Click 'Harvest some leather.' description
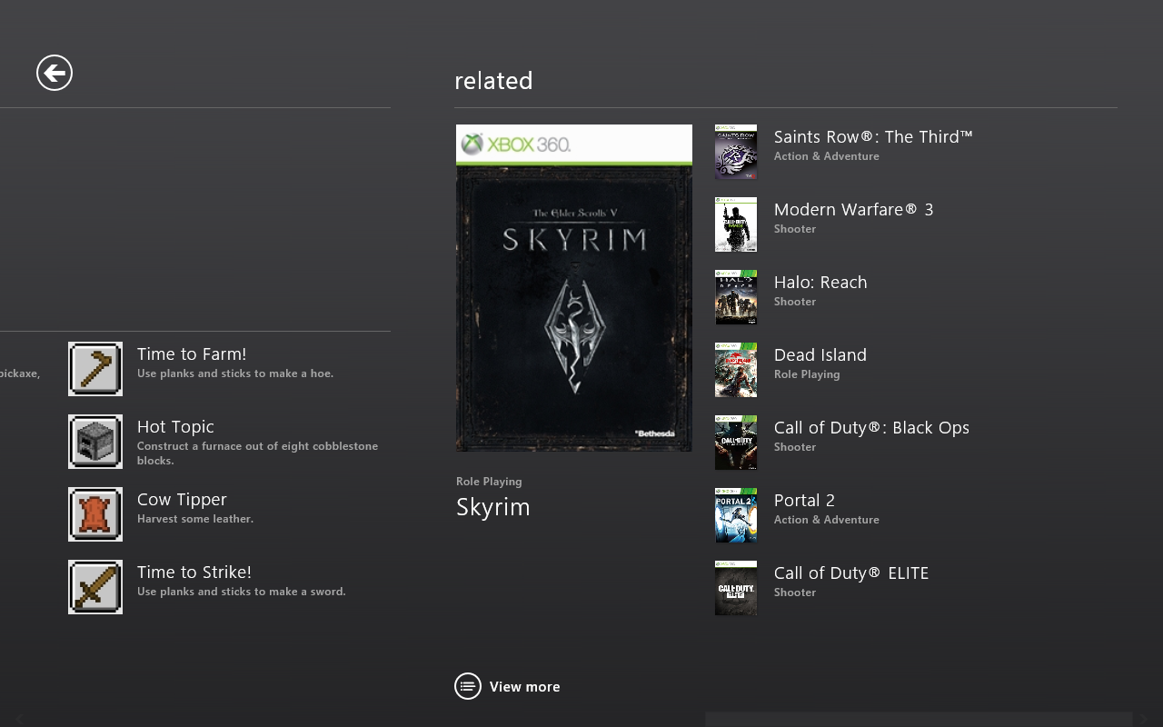Image resolution: width=1163 pixels, height=727 pixels. click(x=195, y=519)
